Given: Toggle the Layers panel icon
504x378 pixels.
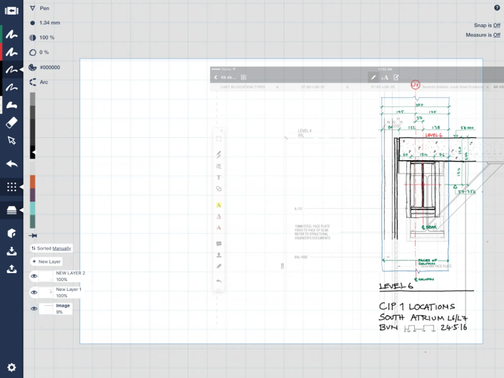Looking at the screenshot, I should coord(11,210).
